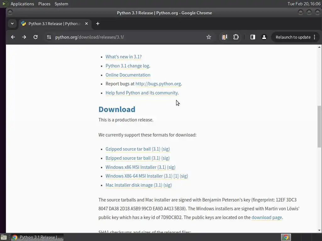Open the Online Documentation link
The height and width of the screenshot is (241, 322).
pos(128,75)
